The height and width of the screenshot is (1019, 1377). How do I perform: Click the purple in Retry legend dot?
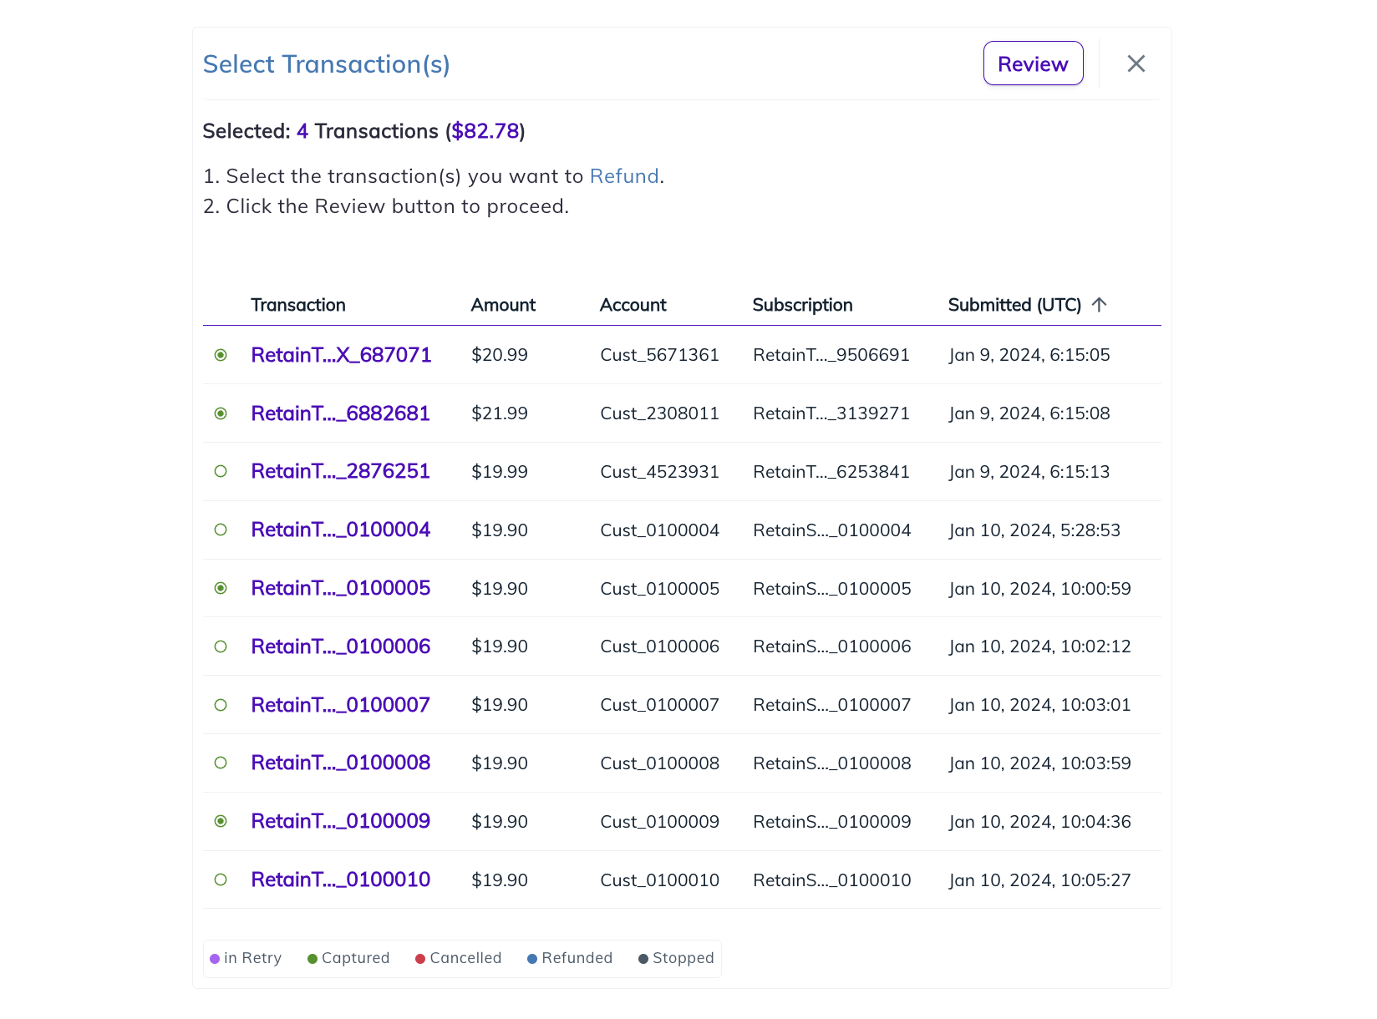coord(215,959)
